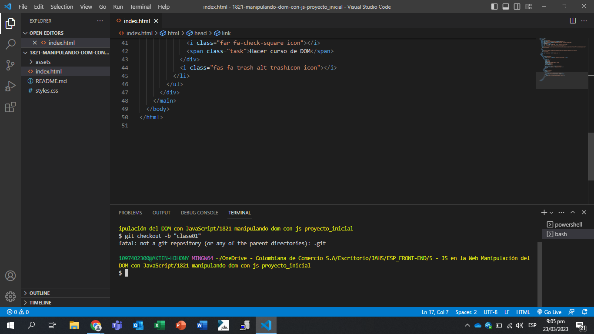This screenshot has width=594, height=334.
Task: Click the link breadcrumb segment
Action: coord(222,33)
